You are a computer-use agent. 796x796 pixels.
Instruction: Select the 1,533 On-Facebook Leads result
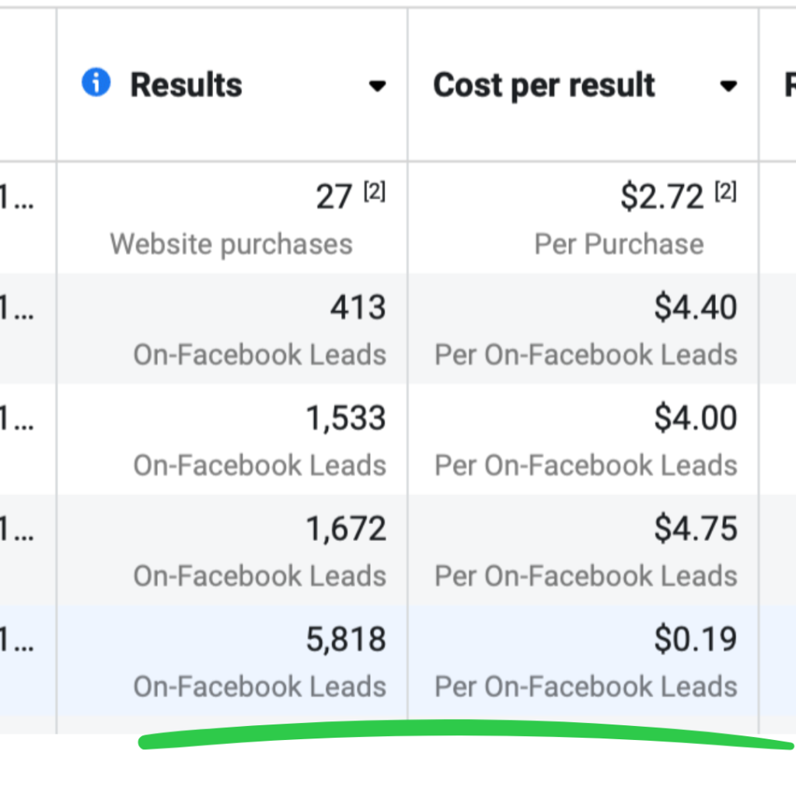tap(232, 440)
